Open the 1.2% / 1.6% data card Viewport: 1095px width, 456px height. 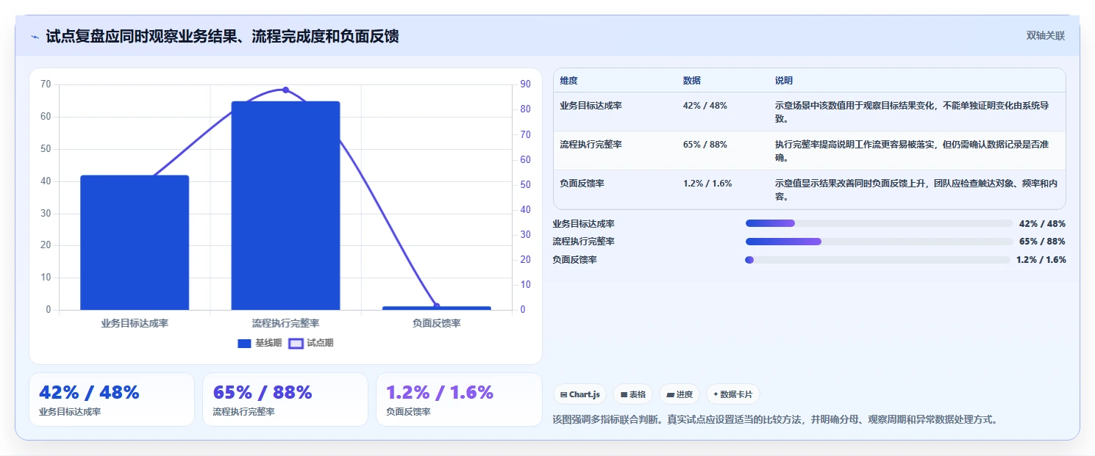tap(459, 399)
